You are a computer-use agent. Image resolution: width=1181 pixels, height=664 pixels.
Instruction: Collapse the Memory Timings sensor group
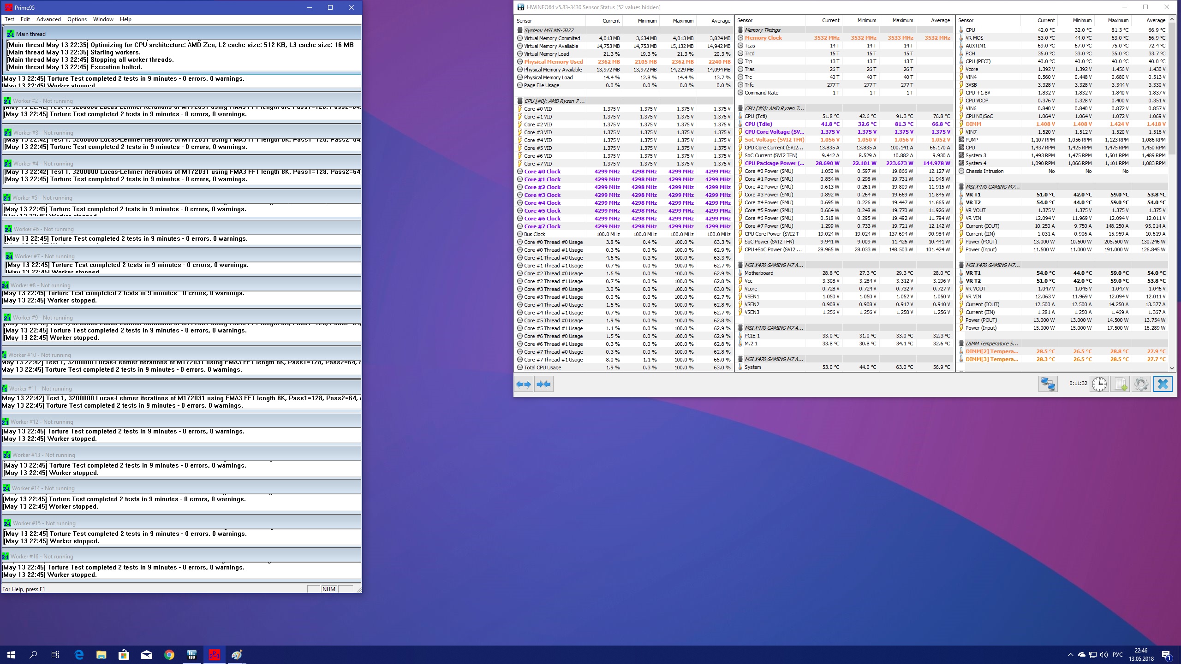click(x=762, y=30)
